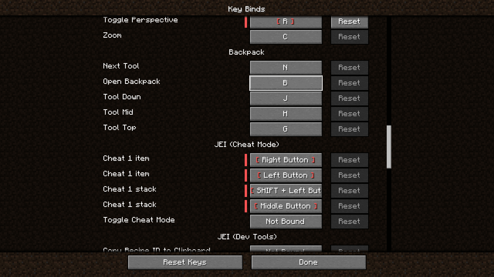The height and width of the screenshot is (277, 494).
Task: Click the Toggle Perspective key bind button
Action: pos(285,21)
